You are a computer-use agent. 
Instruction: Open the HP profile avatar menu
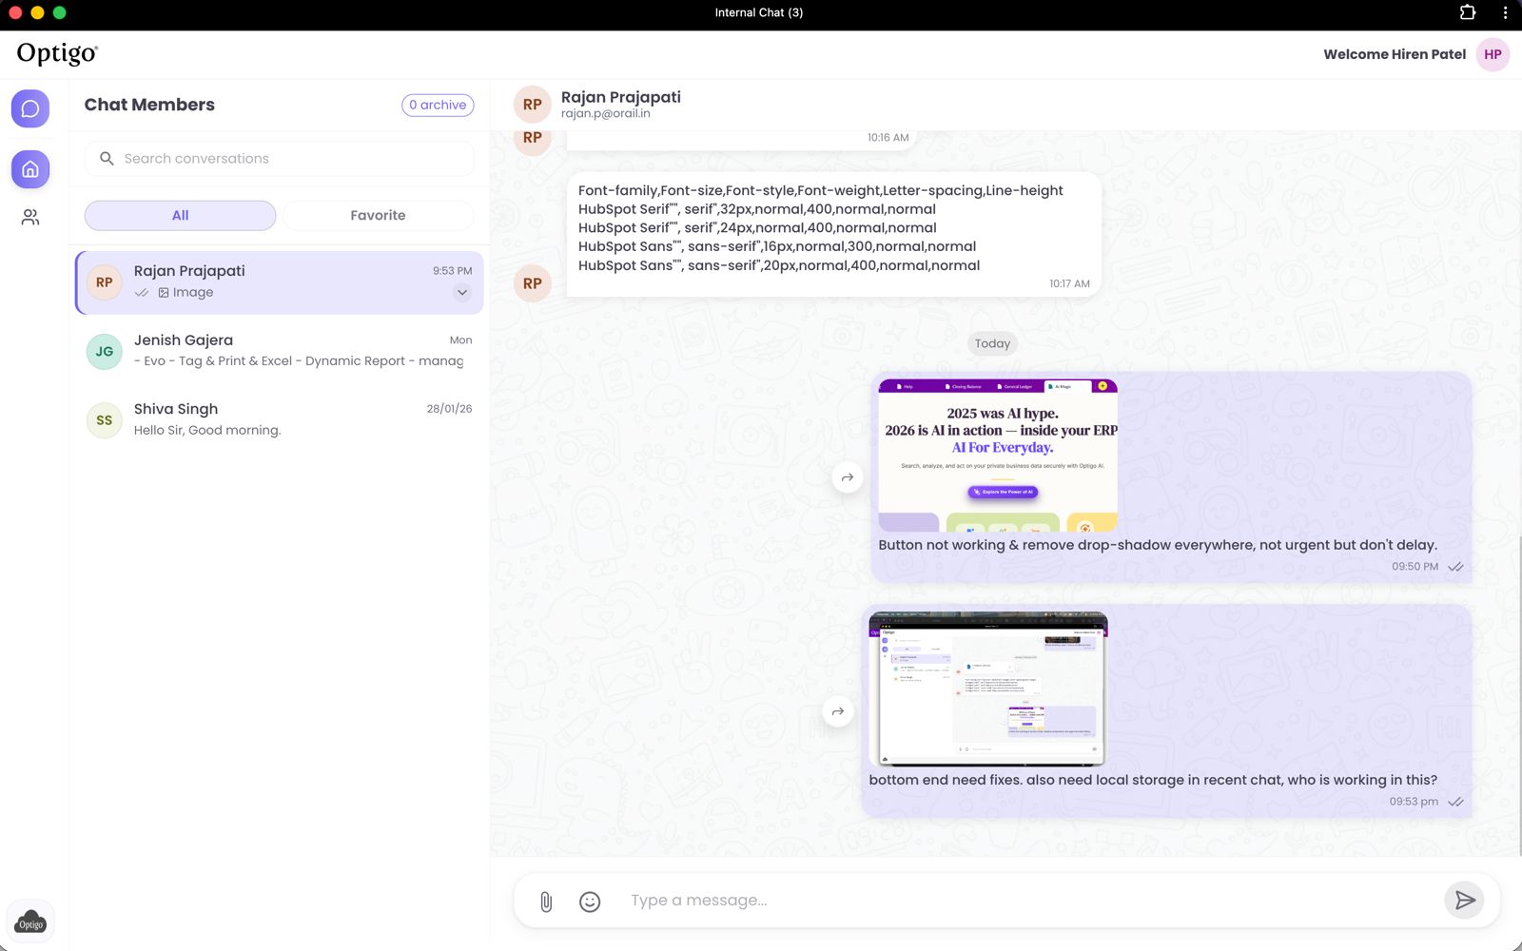[1493, 54]
